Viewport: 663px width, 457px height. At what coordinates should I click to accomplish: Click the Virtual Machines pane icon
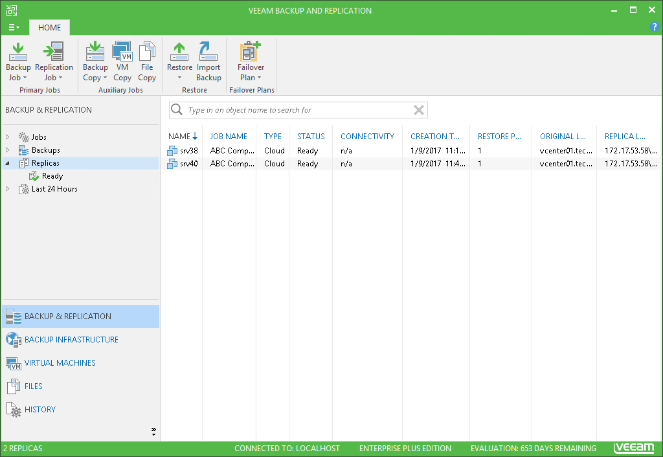click(14, 362)
